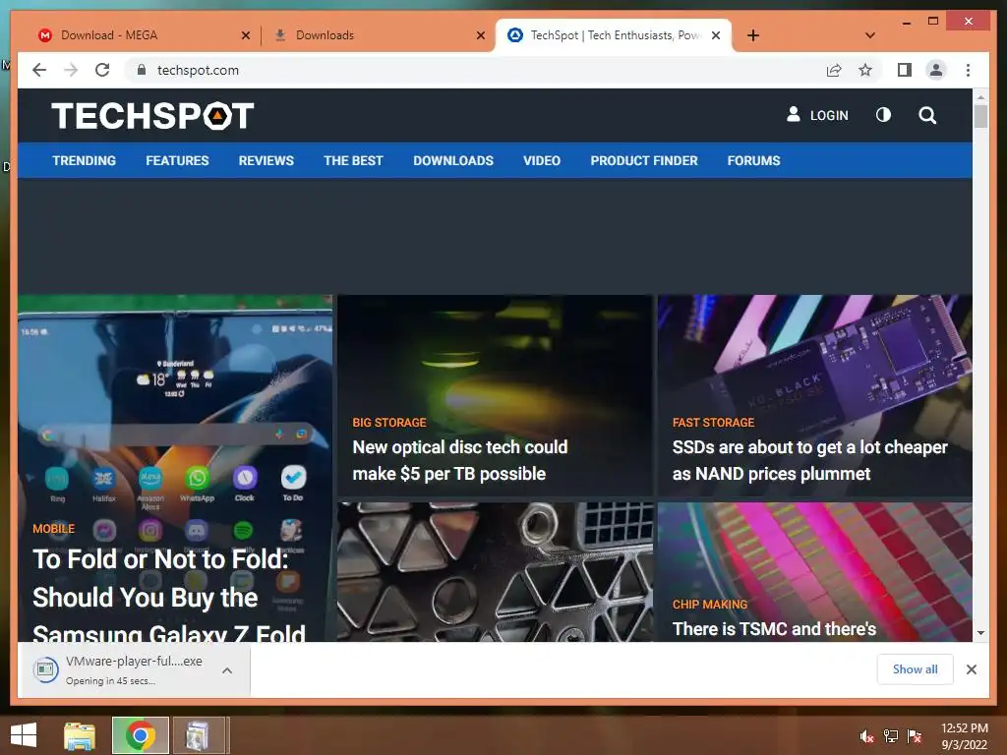Click the MOBILE category label

coord(54,528)
